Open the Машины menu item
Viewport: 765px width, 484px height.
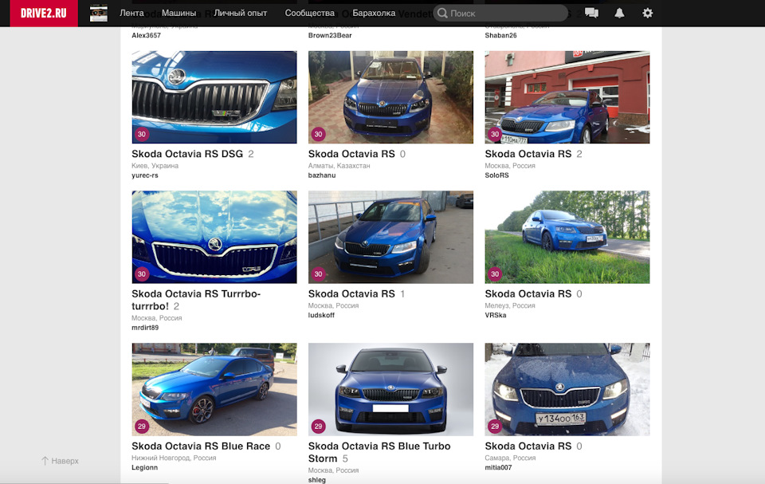(178, 14)
